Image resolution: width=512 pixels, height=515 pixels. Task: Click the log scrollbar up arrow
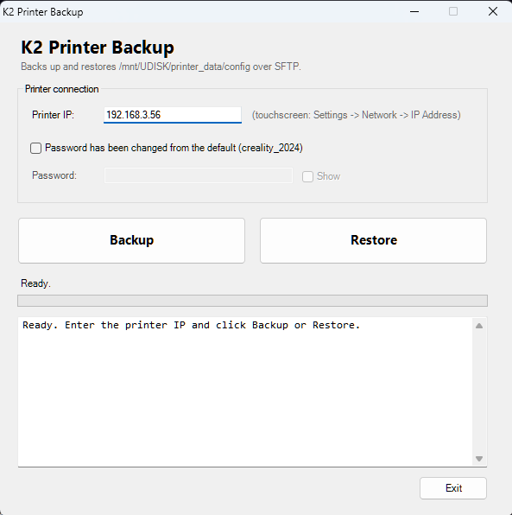coord(479,326)
